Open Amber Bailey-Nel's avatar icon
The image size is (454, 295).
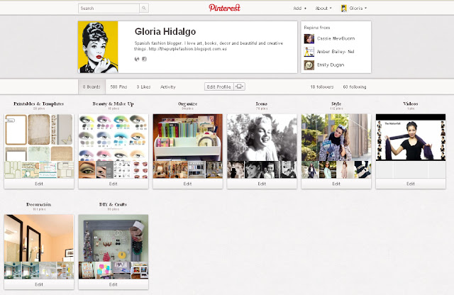(309, 52)
